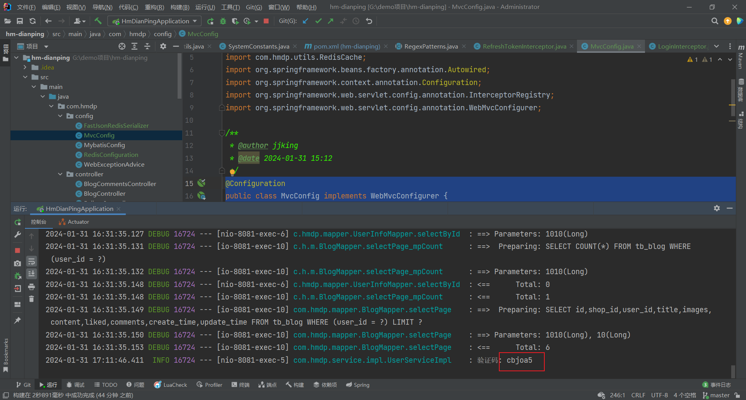The width and height of the screenshot is (746, 400).
Task: Toggle scroll to end of console
Action: tap(31, 274)
